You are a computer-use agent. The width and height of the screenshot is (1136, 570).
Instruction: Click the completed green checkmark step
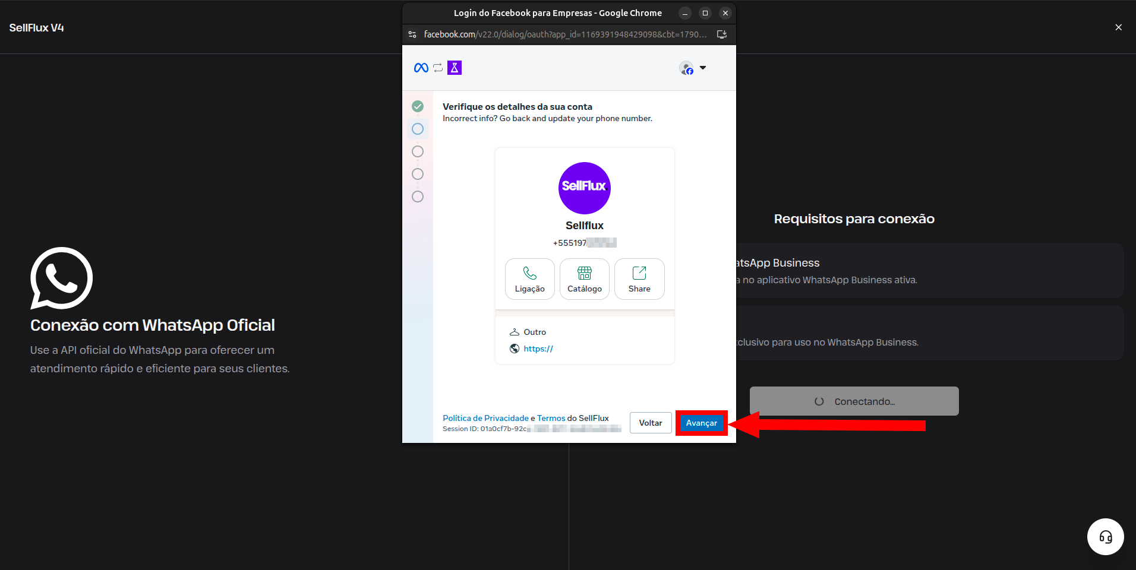(418, 106)
